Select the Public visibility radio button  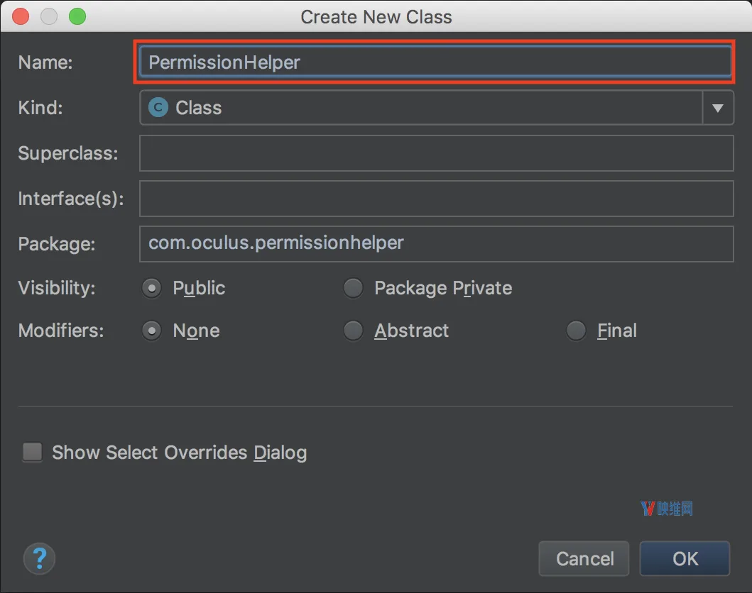tap(151, 289)
